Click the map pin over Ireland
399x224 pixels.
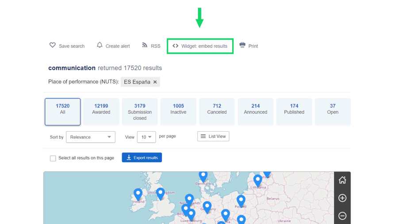[x=138, y=194]
